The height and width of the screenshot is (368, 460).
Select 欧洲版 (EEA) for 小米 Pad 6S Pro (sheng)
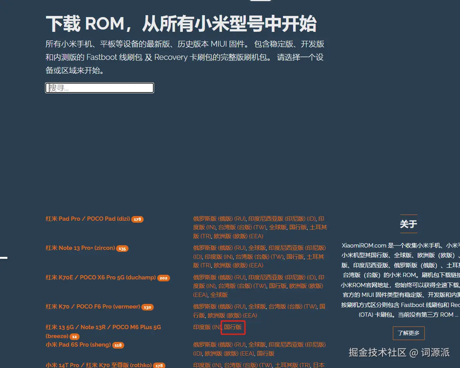coord(229,353)
